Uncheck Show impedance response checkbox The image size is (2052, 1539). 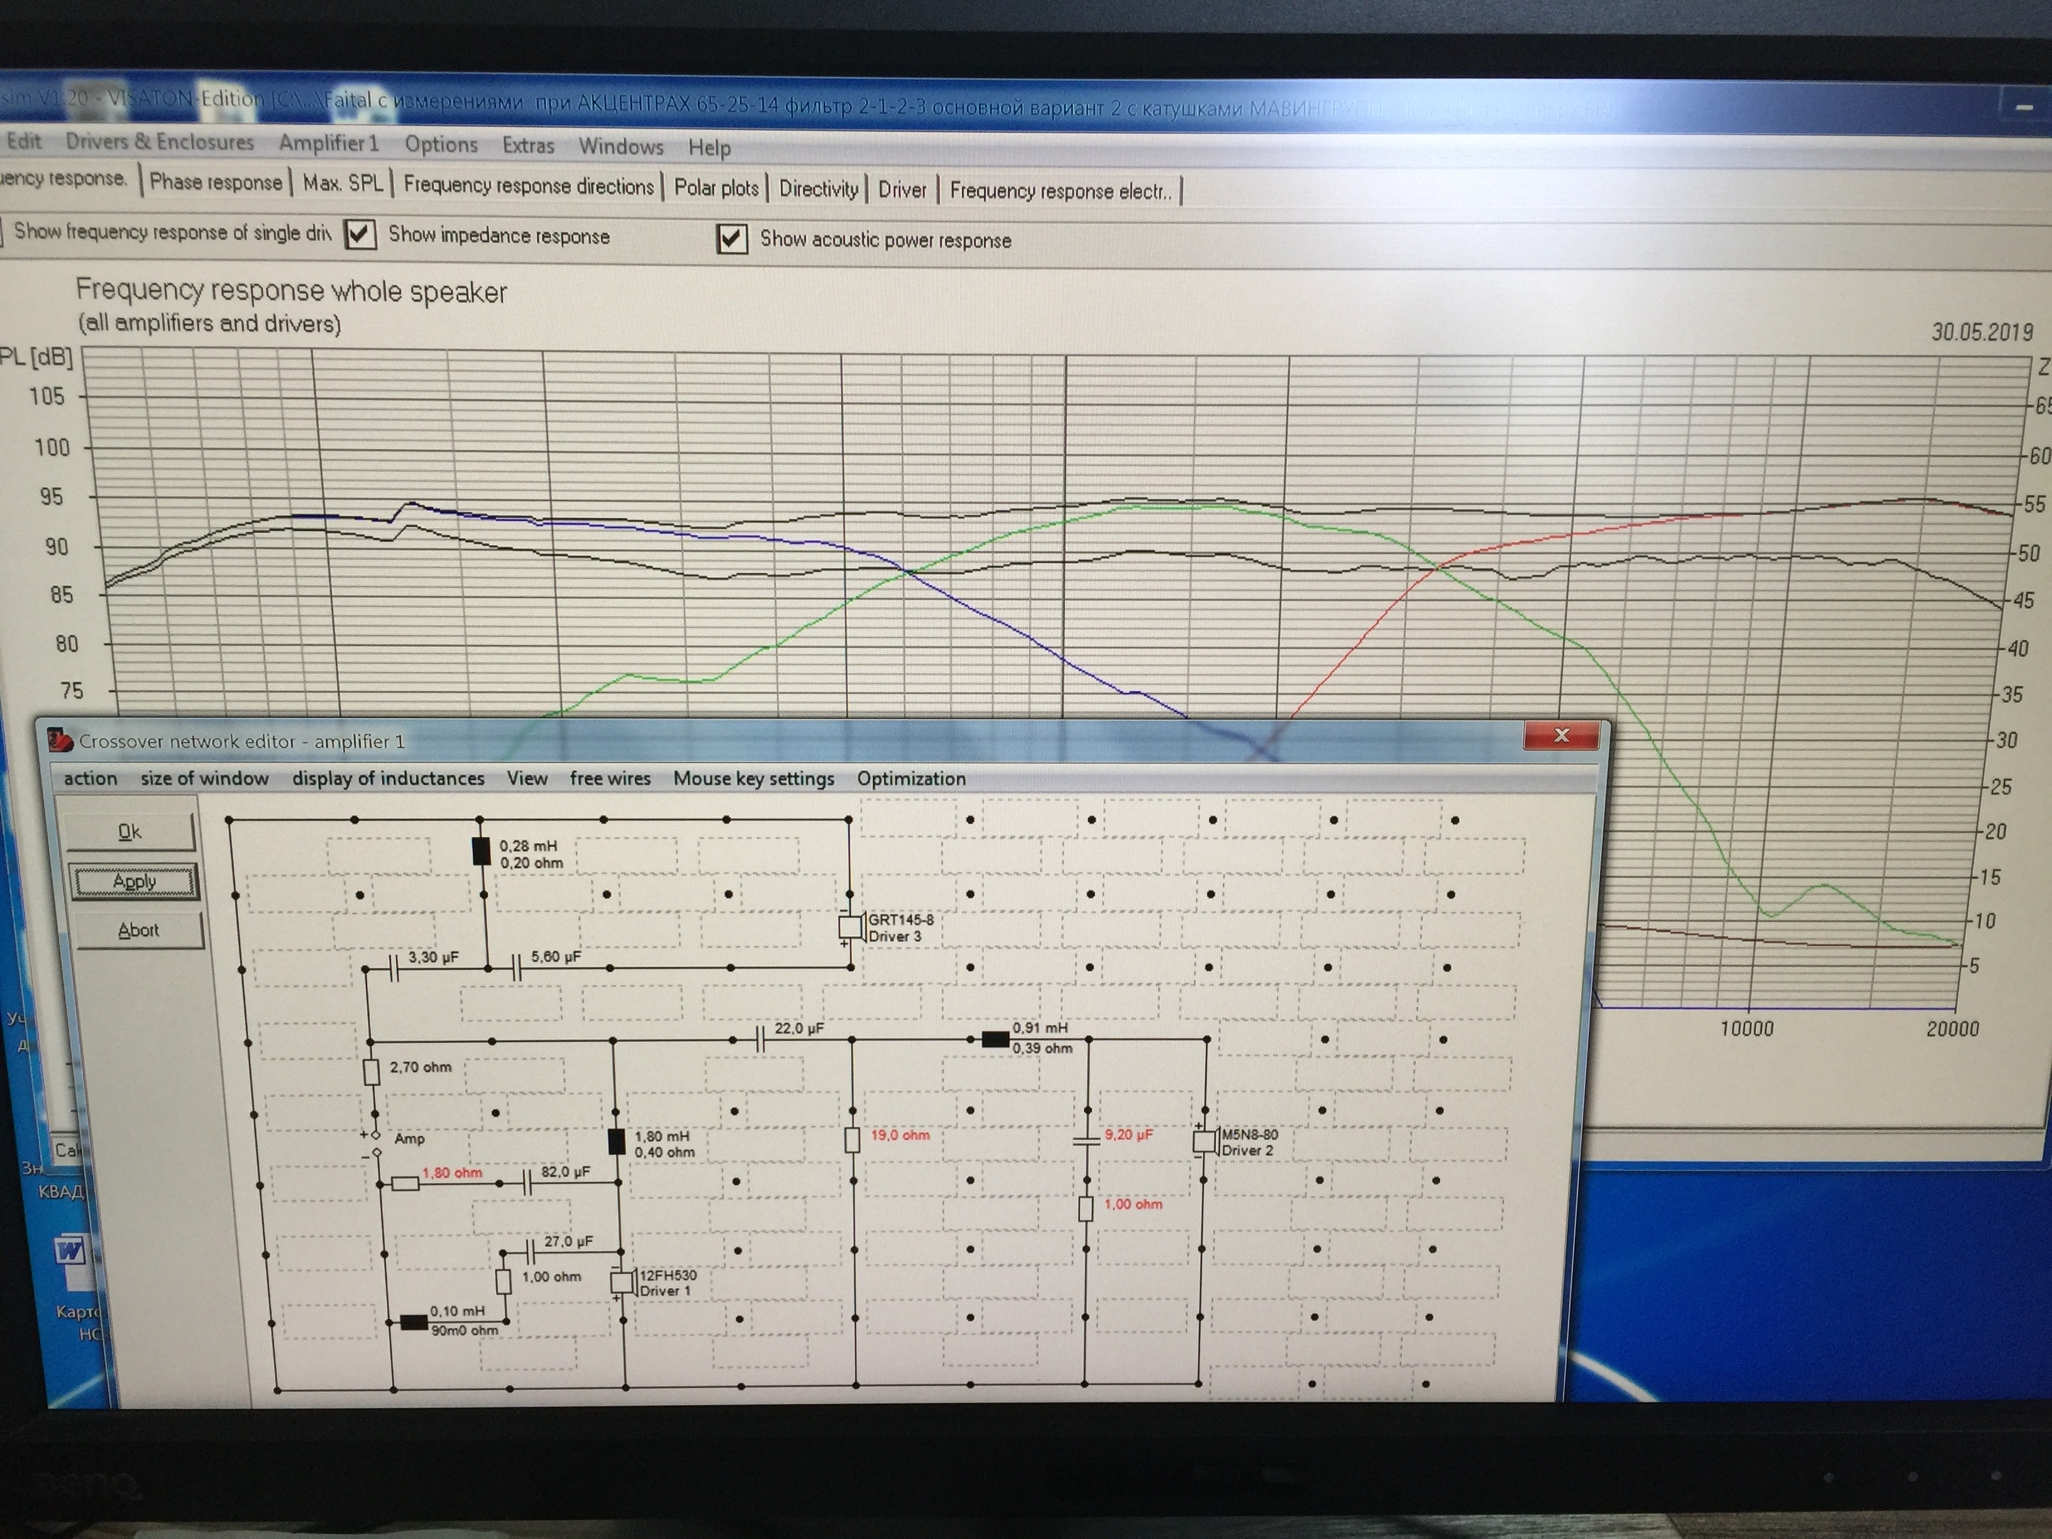point(361,234)
